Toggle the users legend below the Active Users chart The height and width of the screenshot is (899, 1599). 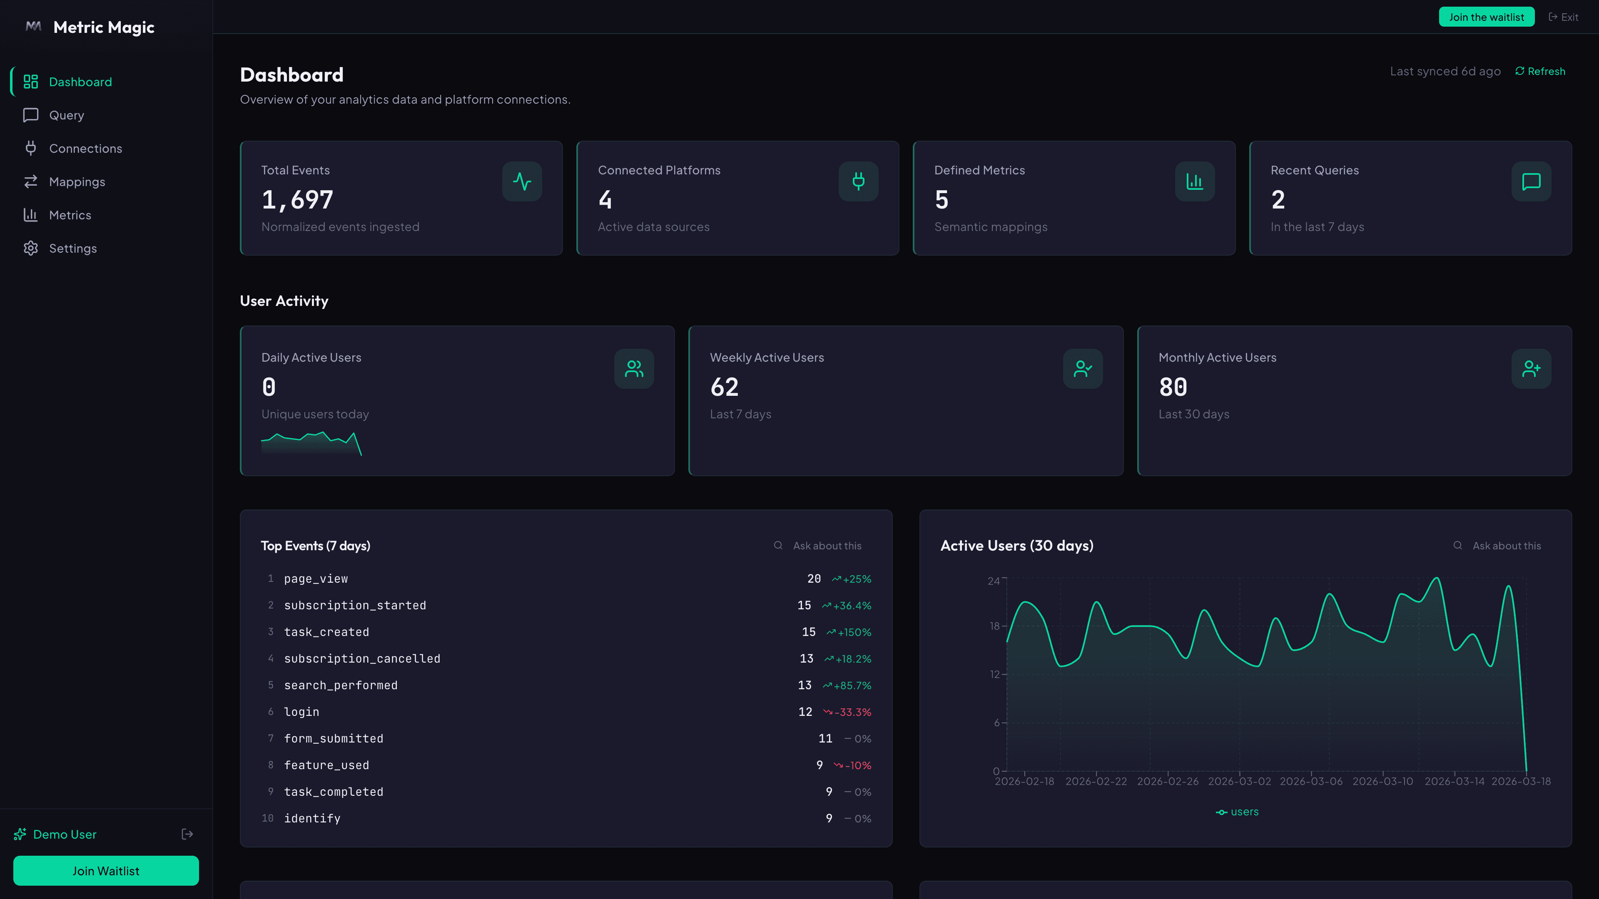tap(1238, 811)
